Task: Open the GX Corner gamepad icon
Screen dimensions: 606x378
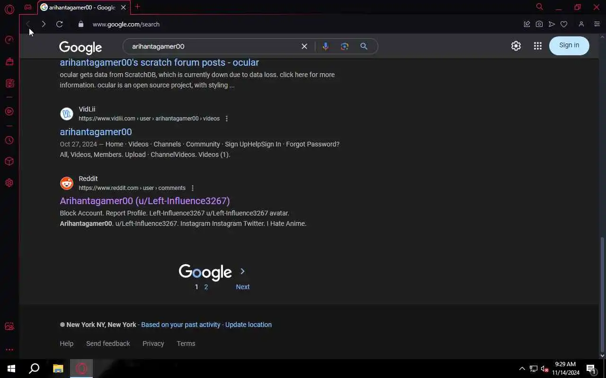Action: tap(28, 7)
